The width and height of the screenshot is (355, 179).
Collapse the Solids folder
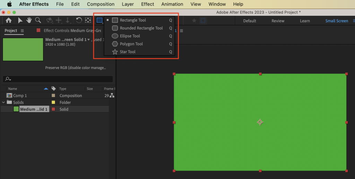(3, 102)
